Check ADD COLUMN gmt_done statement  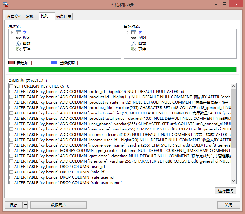(11, 156)
